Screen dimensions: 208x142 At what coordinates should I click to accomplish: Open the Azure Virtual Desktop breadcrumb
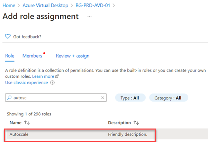[45, 6]
